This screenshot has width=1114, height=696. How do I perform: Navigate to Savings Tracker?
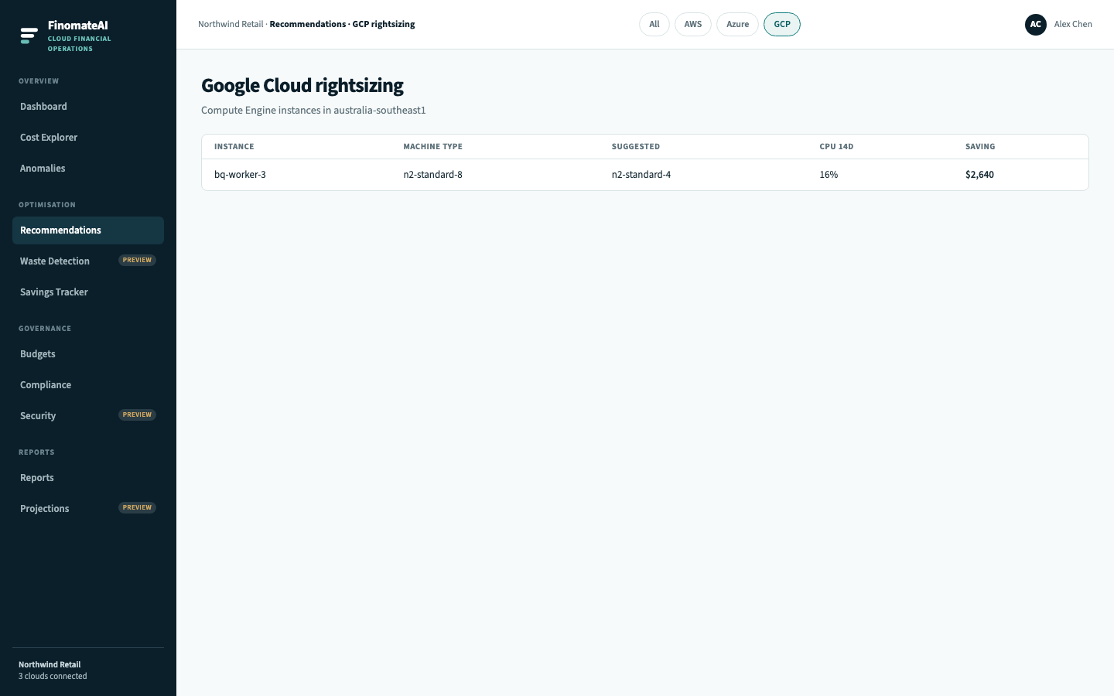[88, 292]
